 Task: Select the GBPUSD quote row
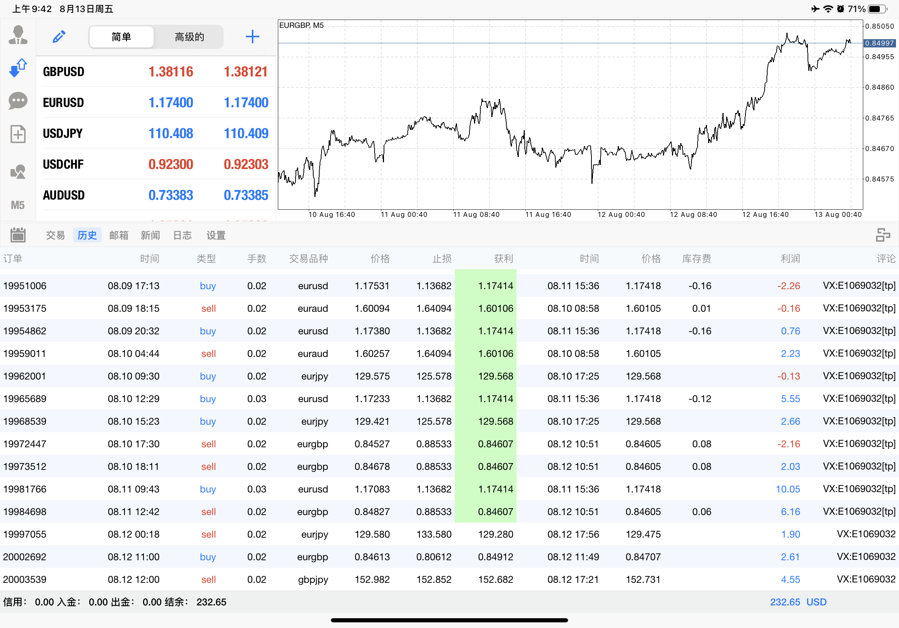[156, 72]
